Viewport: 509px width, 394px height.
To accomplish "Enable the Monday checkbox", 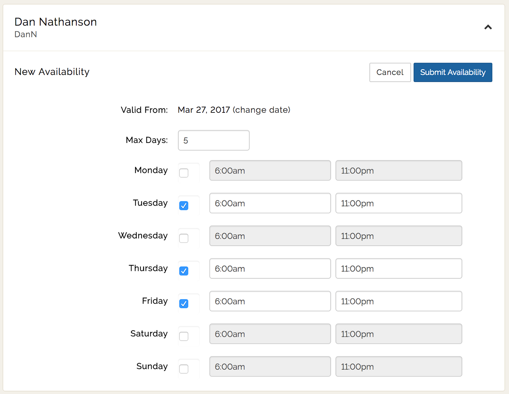I will click(184, 173).
